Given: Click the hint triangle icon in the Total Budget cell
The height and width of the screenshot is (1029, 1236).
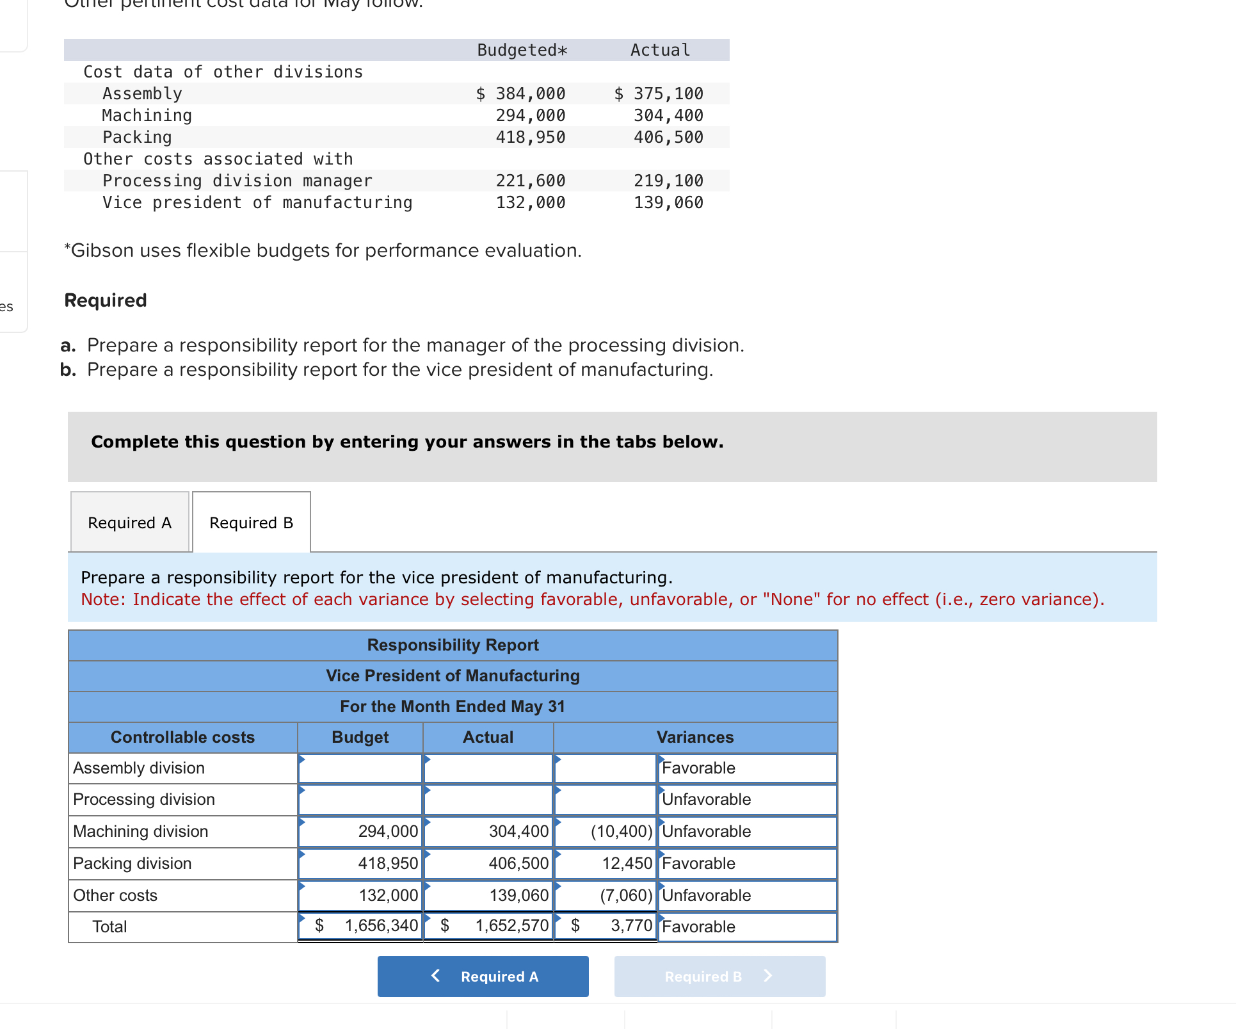Looking at the screenshot, I should (301, 918).
